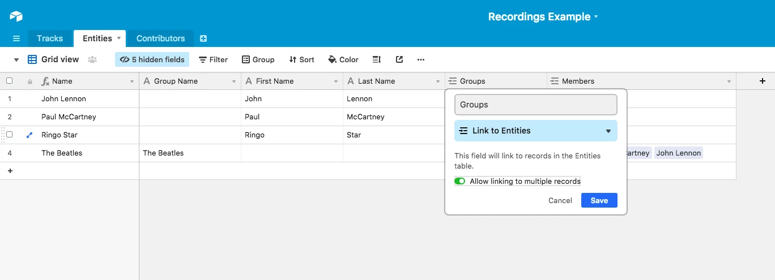Image resolution: width=775 pixels, height=280 pixels.
Task: Open the Group menu
Action: tap(258, 59)
